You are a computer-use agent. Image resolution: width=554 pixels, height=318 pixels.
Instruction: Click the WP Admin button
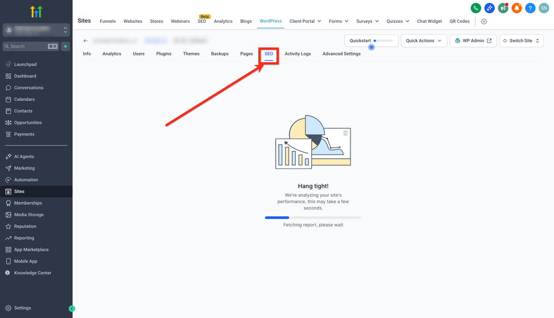click(x=473, y=40)
